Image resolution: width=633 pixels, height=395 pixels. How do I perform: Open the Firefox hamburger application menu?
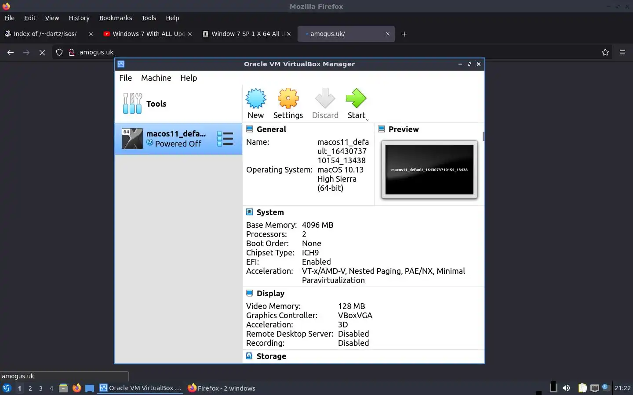click(622, 52)
